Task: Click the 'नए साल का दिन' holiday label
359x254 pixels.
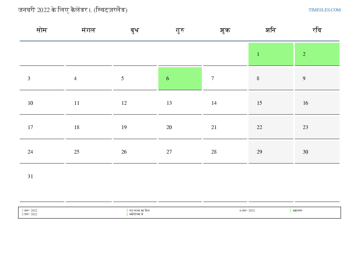Action: pyautogui.click(x=139, y=211)
